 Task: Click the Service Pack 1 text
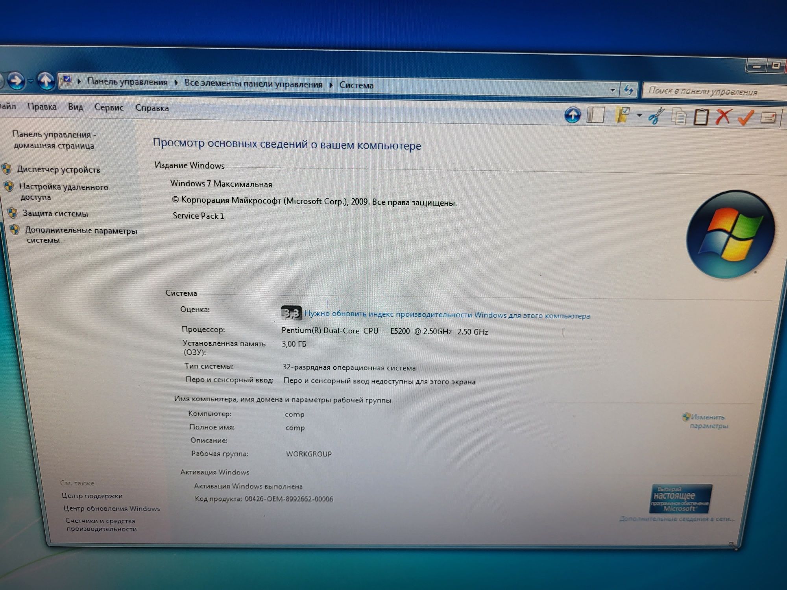click(x=198, y=216)
